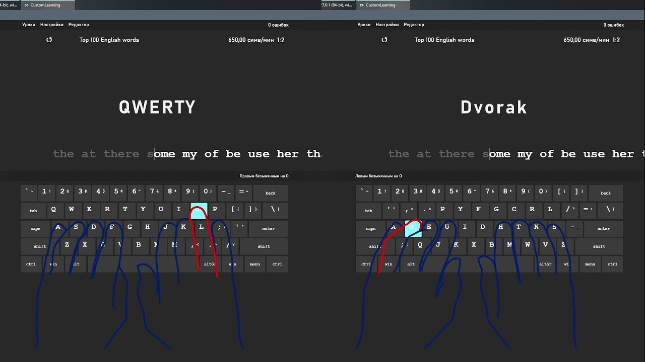Click the highlighted cyan key on QWERTY keyboard

pyautogui.click(x=199, y=211)
